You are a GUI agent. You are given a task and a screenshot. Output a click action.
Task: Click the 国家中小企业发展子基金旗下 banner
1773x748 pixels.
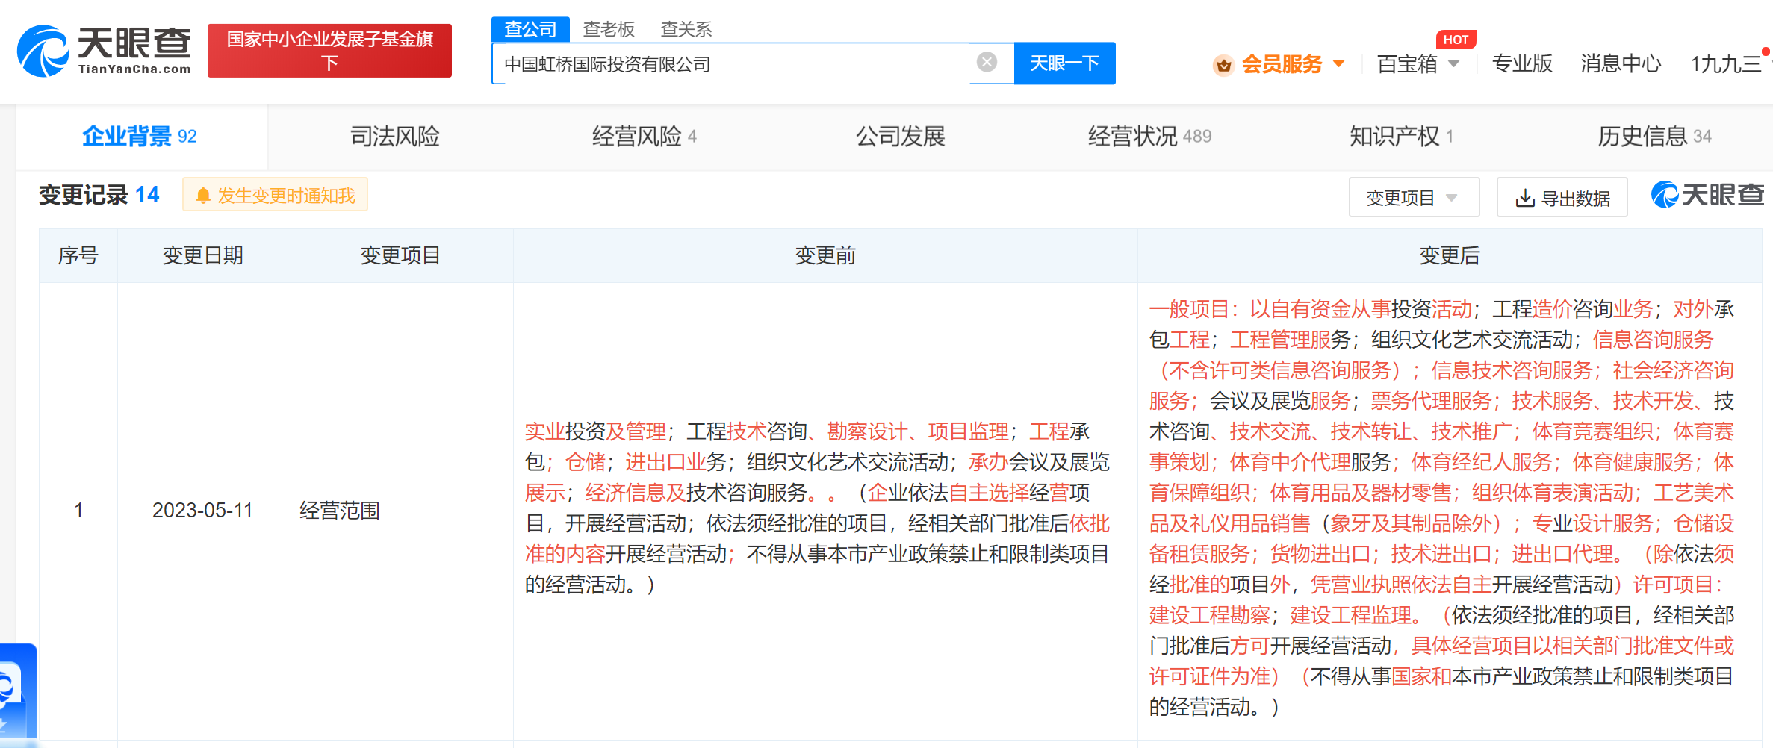coord(329,50)
